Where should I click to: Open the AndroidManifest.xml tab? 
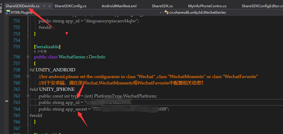(x=119, y=6)
